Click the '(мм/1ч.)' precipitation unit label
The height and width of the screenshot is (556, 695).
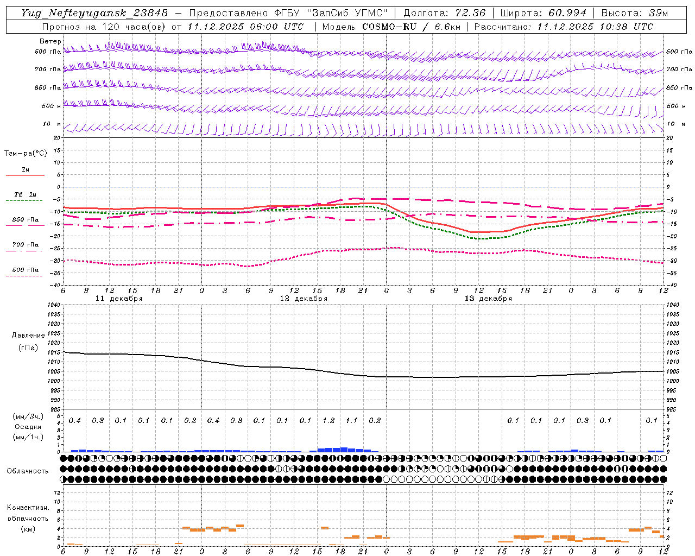pyautogui.click(x=28, y=437)
